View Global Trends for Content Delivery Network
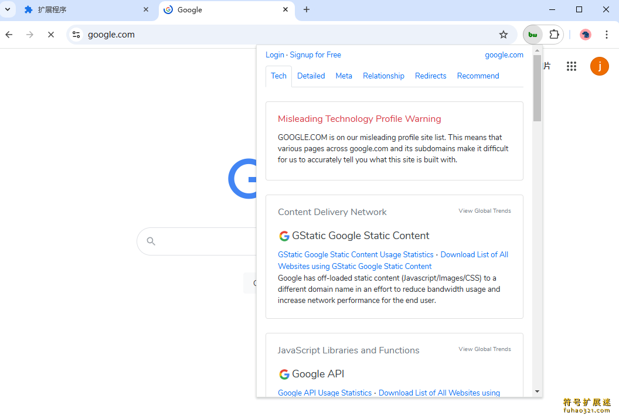 (485, 211)
